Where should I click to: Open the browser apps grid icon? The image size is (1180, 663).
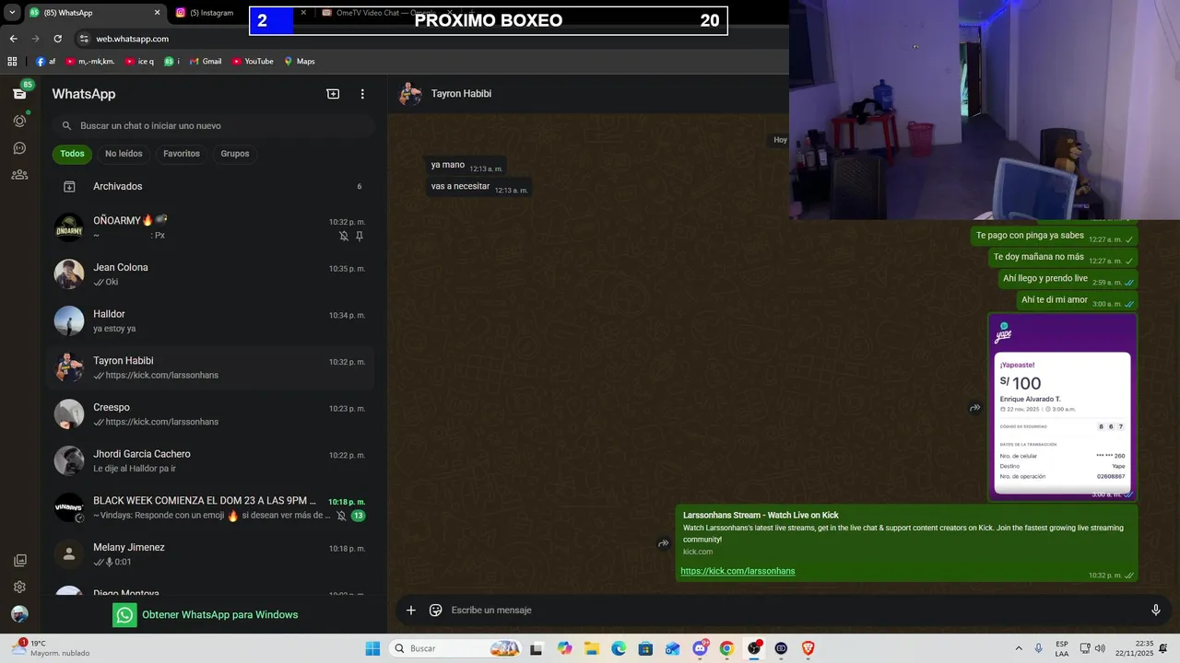[12, 62]
